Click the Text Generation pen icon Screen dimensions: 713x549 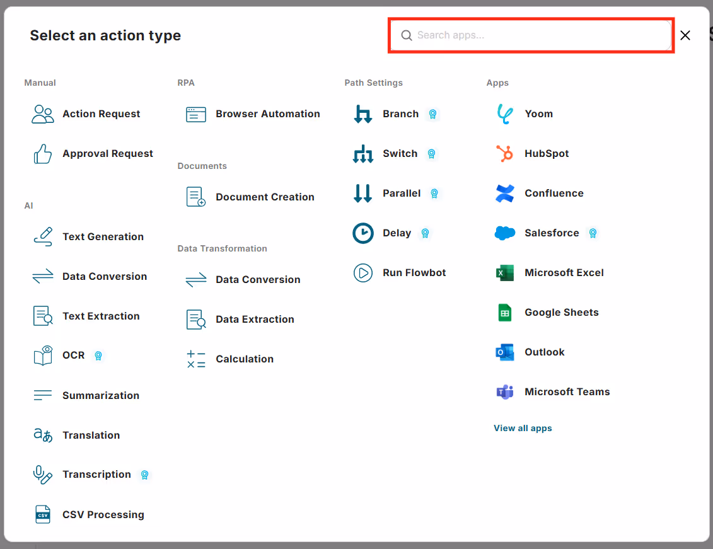point(43,237)
